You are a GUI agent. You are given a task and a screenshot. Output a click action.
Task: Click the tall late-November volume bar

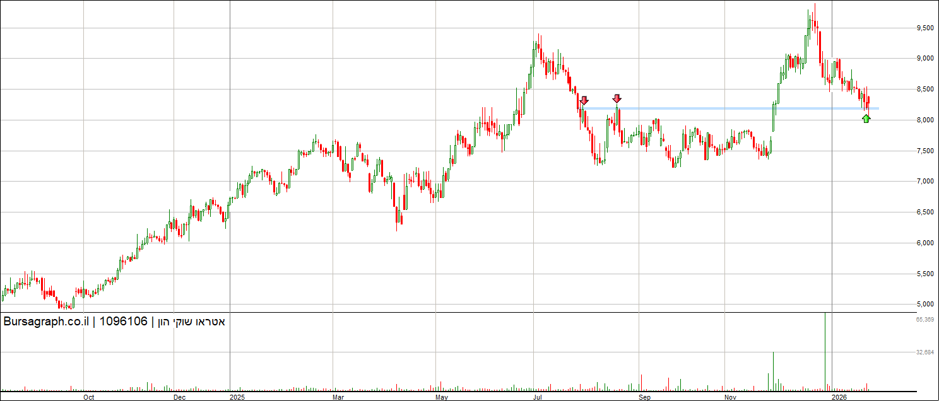click(773, 371)
